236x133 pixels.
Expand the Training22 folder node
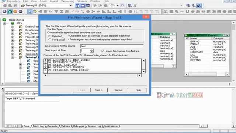tap(13, 40)
